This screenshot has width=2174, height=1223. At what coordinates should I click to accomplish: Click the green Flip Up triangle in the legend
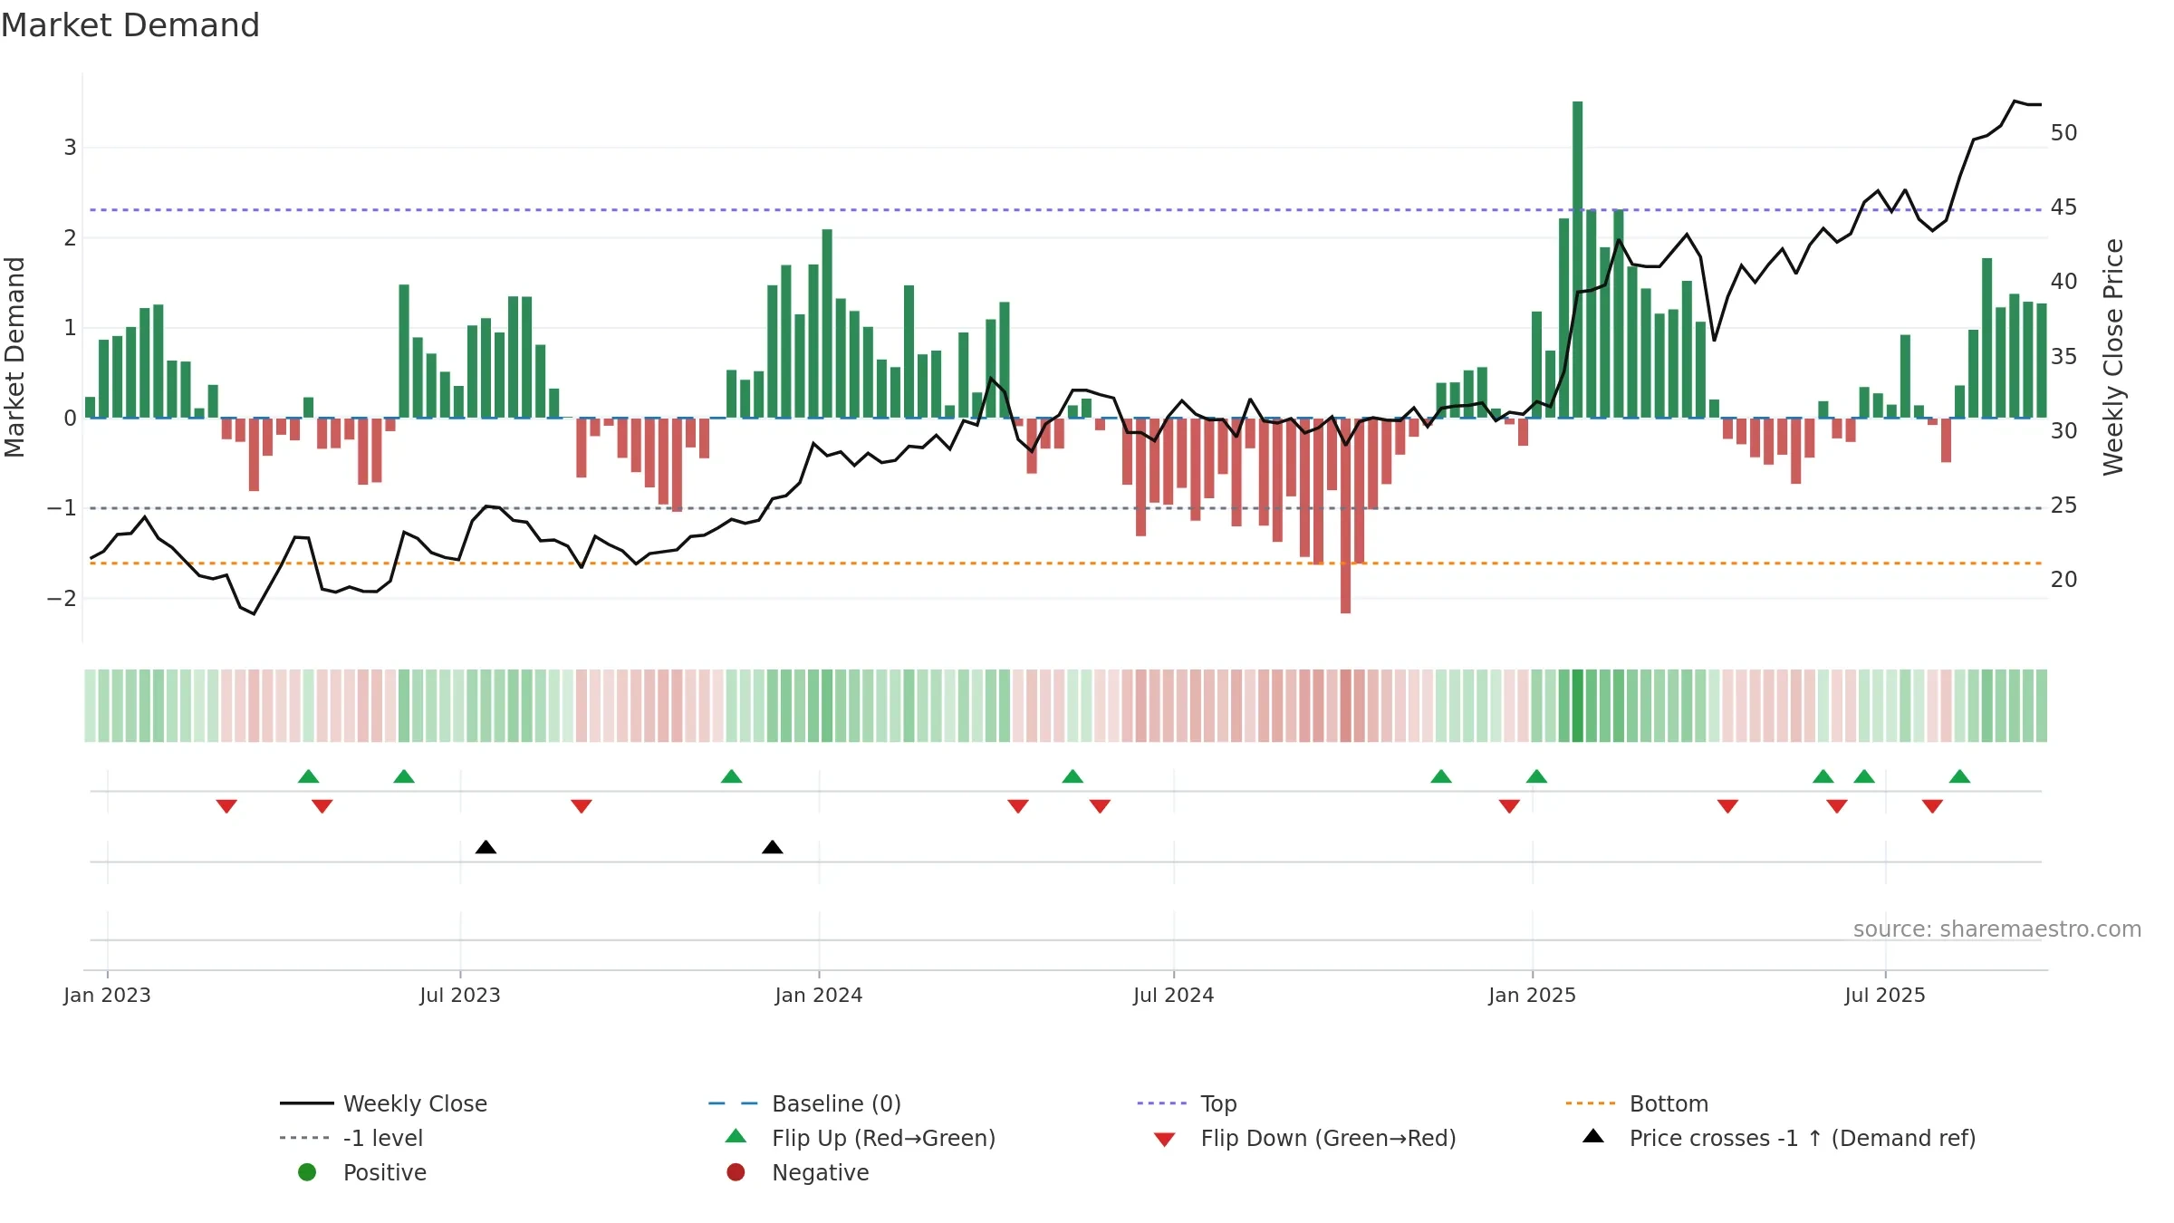click(x=736, y=1136)
